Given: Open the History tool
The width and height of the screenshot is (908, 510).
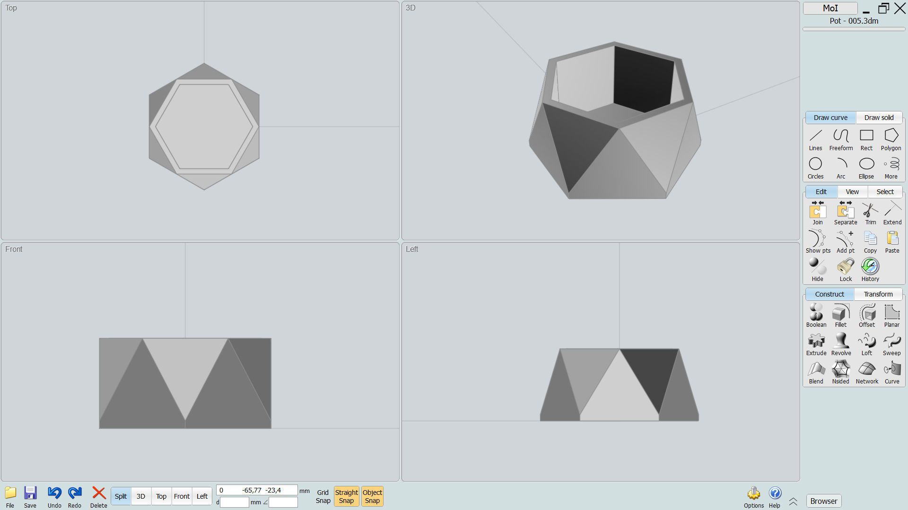Looking at the screenshot, I should point(870,270).
